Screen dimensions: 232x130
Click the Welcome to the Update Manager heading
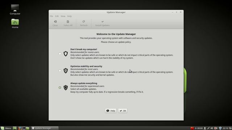(x=116, y=34)
